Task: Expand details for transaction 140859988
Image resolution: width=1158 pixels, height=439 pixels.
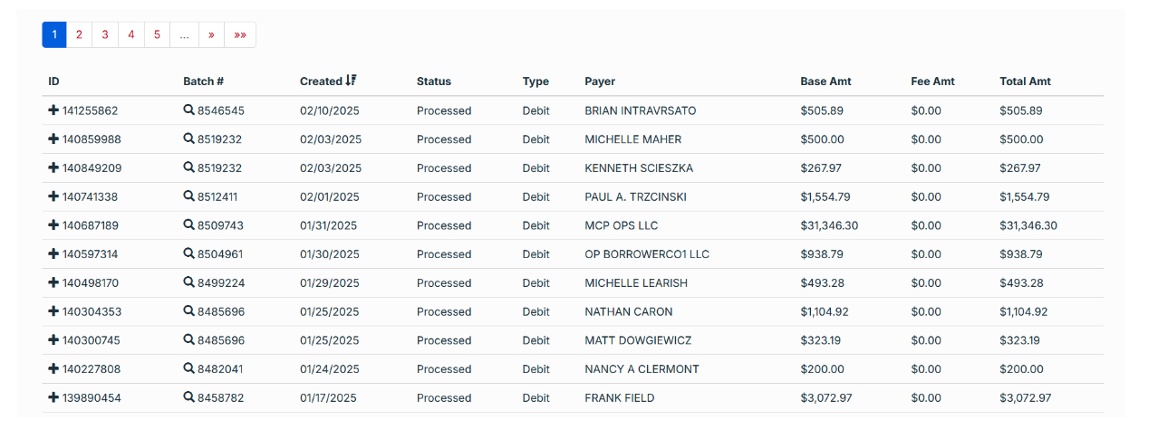Action: [x=53, y=139]
